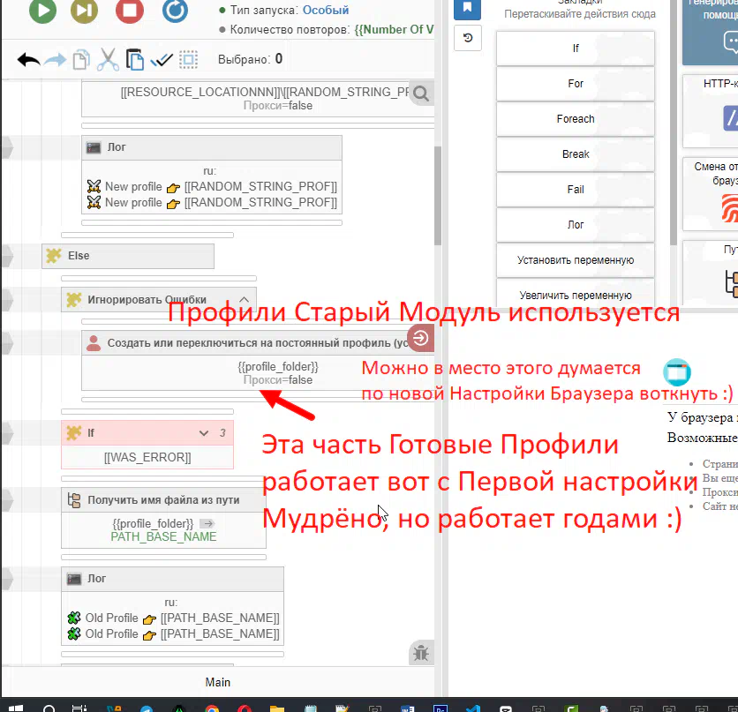
Task: Open search with the magnifier icon
Action: pos(421,94)
